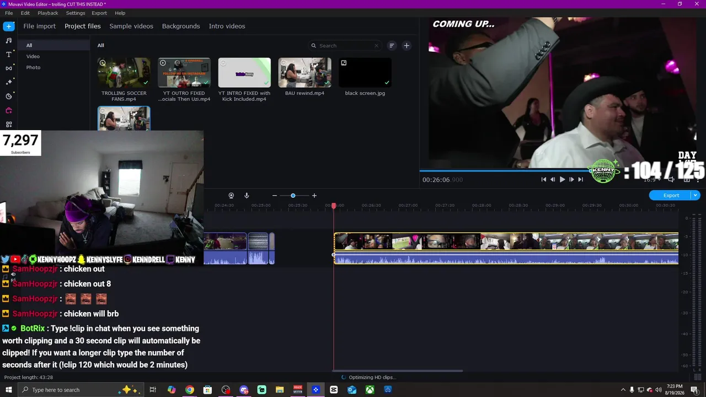
Task: Skip to next clip in preview
Action: coord(580,179)
